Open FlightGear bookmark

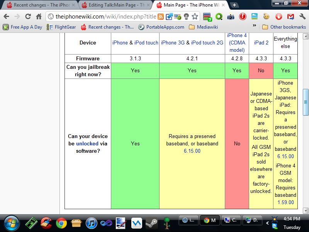[x=61, y=27]
